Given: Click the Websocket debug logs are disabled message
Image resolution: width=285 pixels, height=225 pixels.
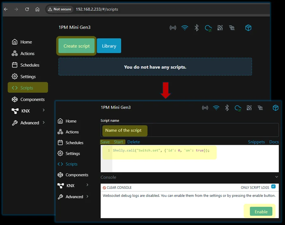Looking at the screenshot, I should 189,196.
